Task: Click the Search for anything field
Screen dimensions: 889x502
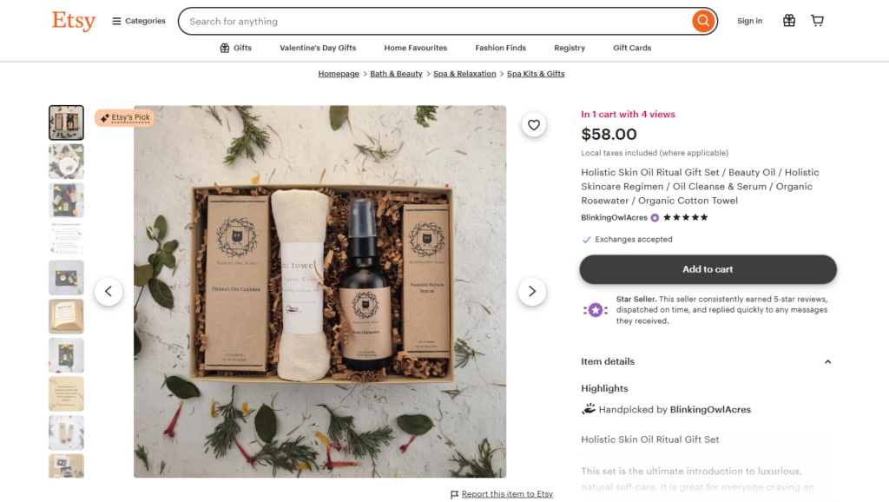Action: [x=434, y=21]
